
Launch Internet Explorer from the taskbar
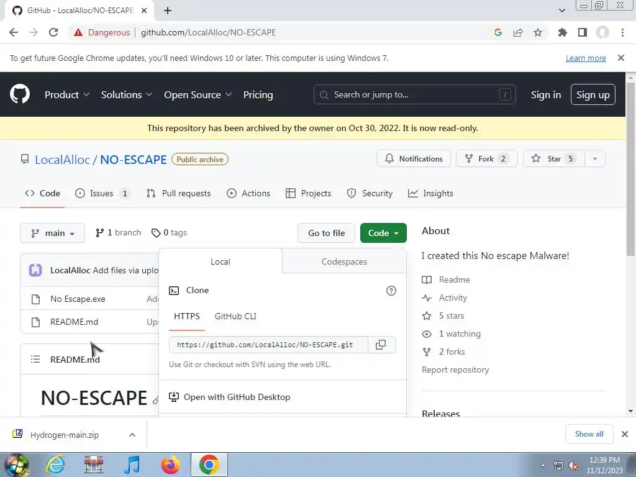pos(55,465)
